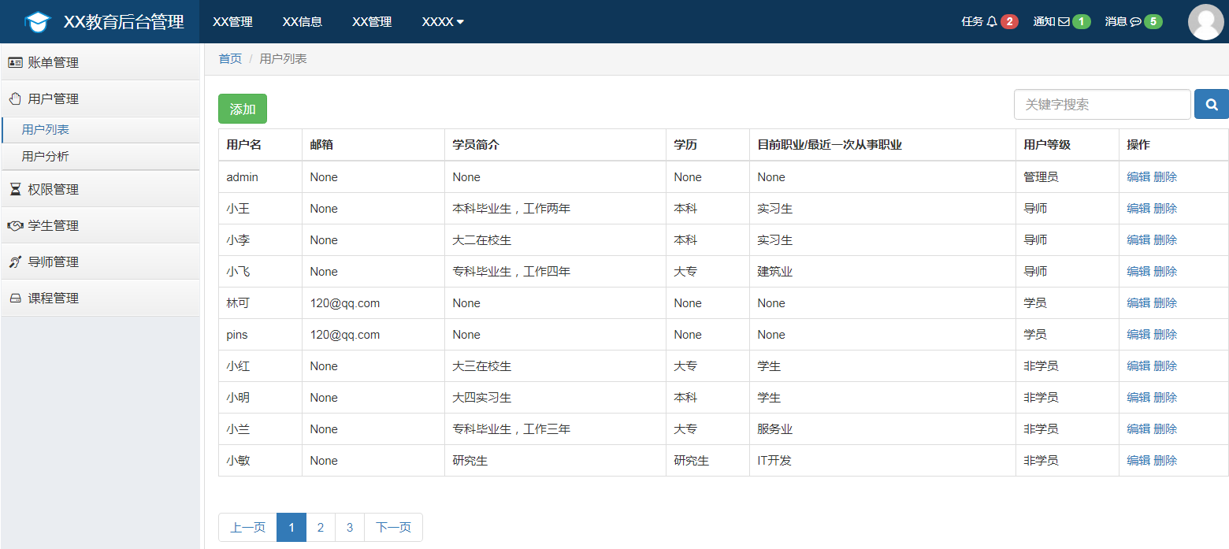Open the user avatar in the header
This screenshot has width=1229, height=549.
[1206, 22]
